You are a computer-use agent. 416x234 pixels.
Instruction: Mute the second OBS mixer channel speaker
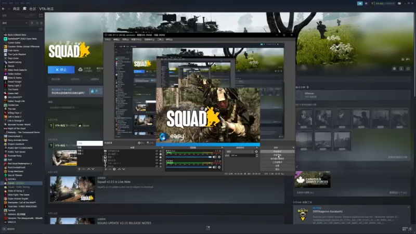click(x=214, y=167)
